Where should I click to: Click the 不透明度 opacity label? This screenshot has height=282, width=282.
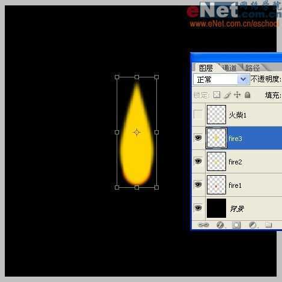tap(266, 79)
